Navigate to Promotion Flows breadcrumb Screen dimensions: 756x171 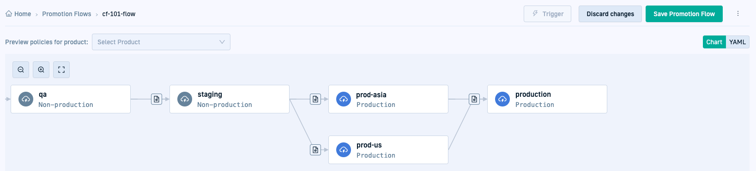[67, 14]
